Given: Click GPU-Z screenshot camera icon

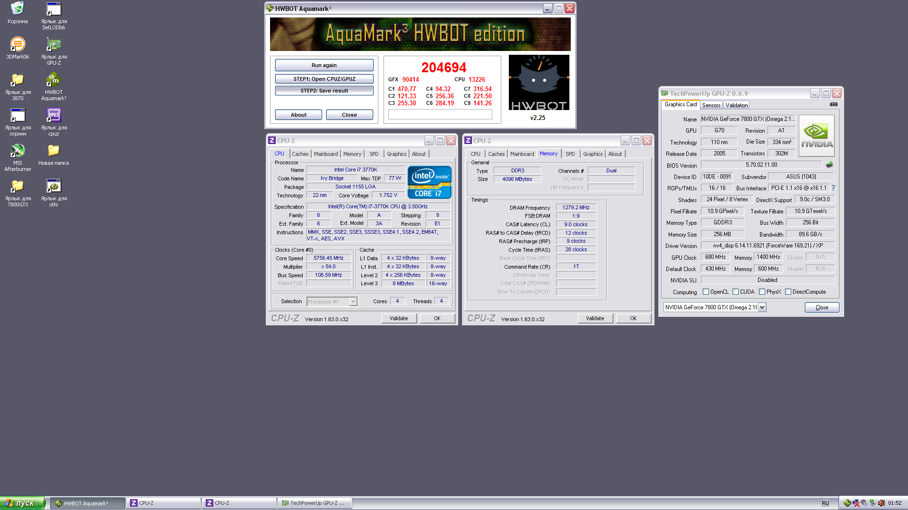Looking at the screenshot, I should [834, 104].
